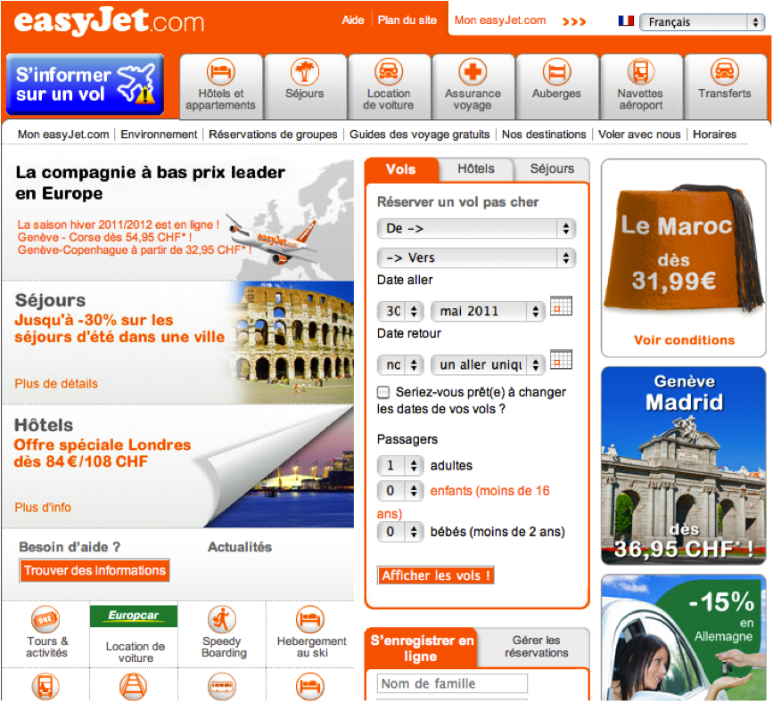
Task: Change the bébés passenger count
Action: (x=400, y=532)
